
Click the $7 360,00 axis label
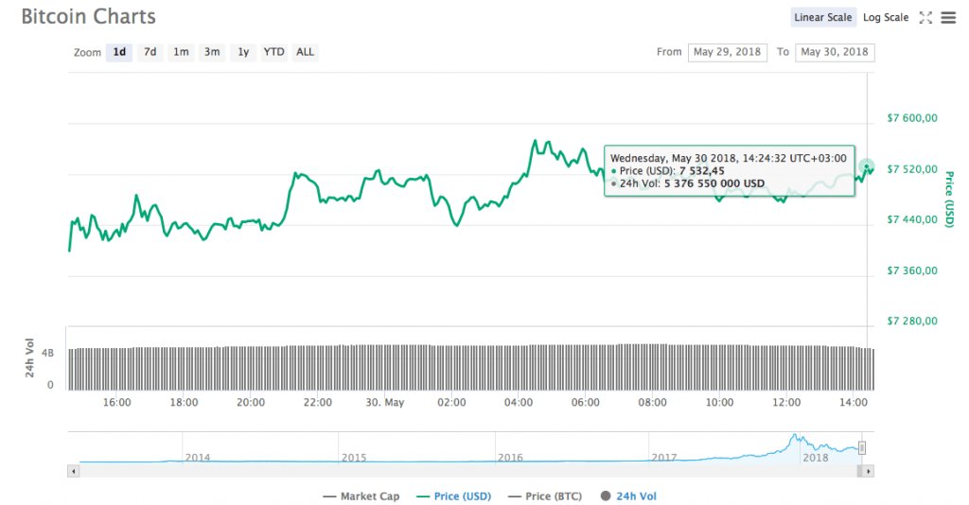click(912, 270)
